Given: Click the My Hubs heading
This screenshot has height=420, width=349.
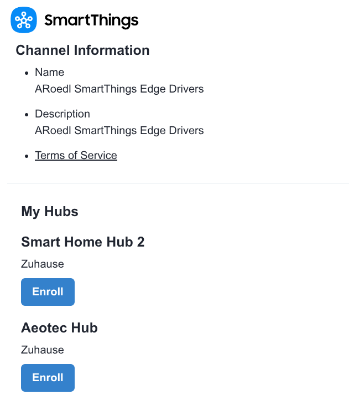Looking at the screenshot, I should pyautogui.click(x=50, y=211).
